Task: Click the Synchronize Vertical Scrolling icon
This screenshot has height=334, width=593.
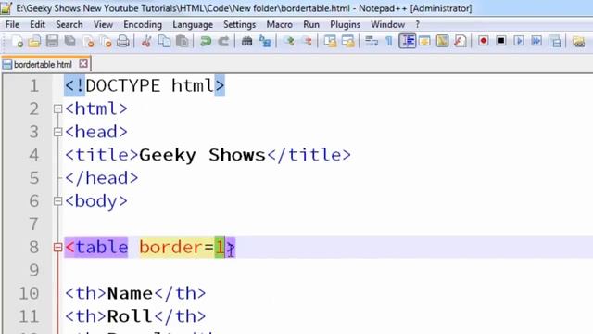Action: coord(330,41)
